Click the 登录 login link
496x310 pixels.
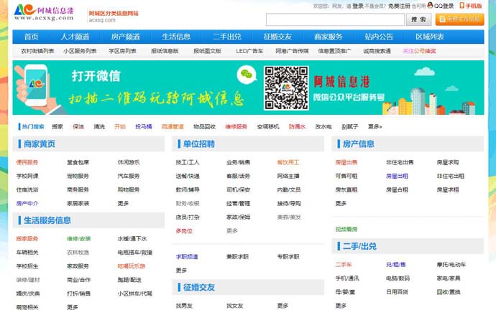[358, 6]
